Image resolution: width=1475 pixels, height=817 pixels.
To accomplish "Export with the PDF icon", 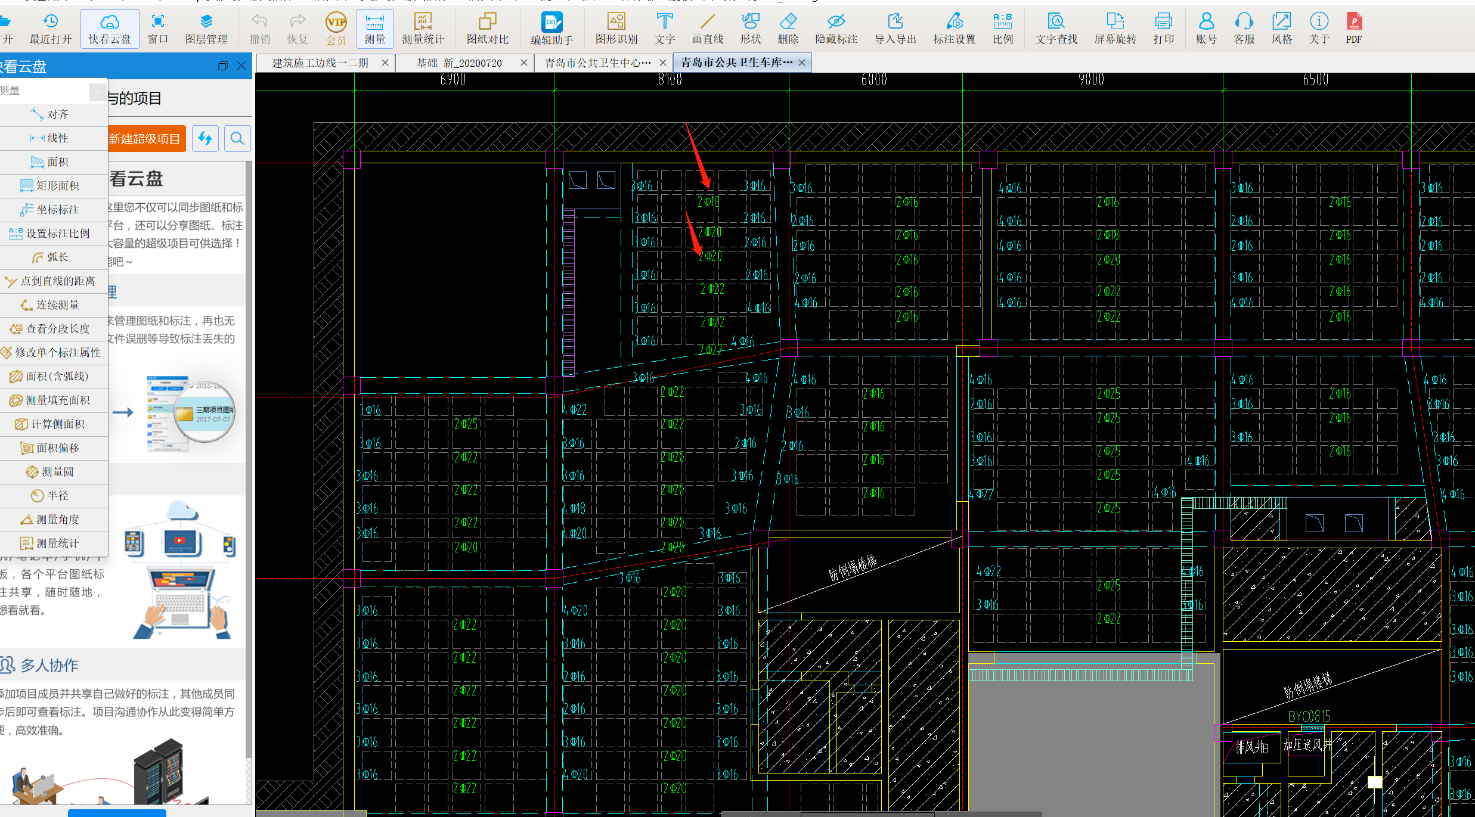I will (x=1353, y=28).
